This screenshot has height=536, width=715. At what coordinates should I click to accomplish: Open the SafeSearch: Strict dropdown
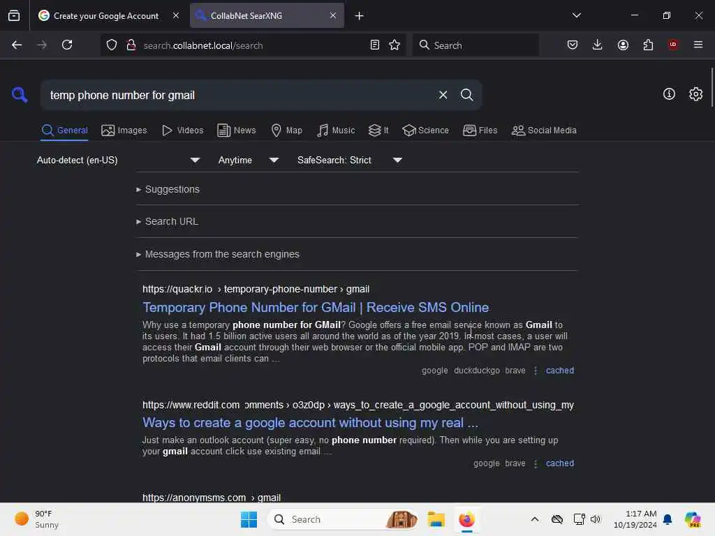(x=350, y=160)
